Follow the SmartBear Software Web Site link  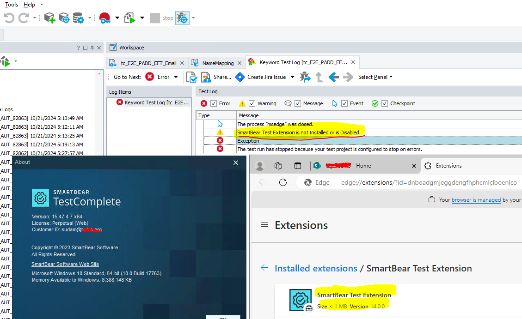pos(65,264)
